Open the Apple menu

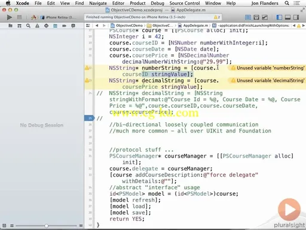(8, 3)
